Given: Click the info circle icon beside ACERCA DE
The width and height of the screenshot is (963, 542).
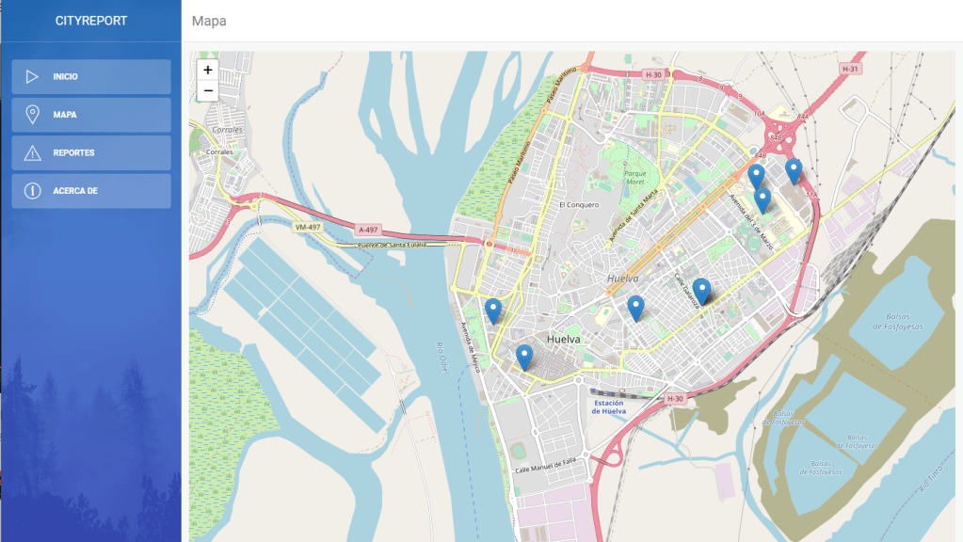Looking at the screenshot, I should [x=32, y=191].
